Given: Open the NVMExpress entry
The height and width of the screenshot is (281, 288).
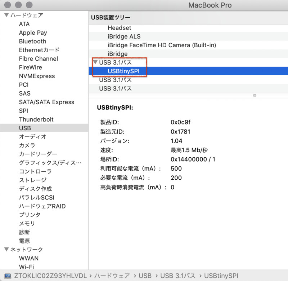Looking at the screenshot, I should point(37,76).
